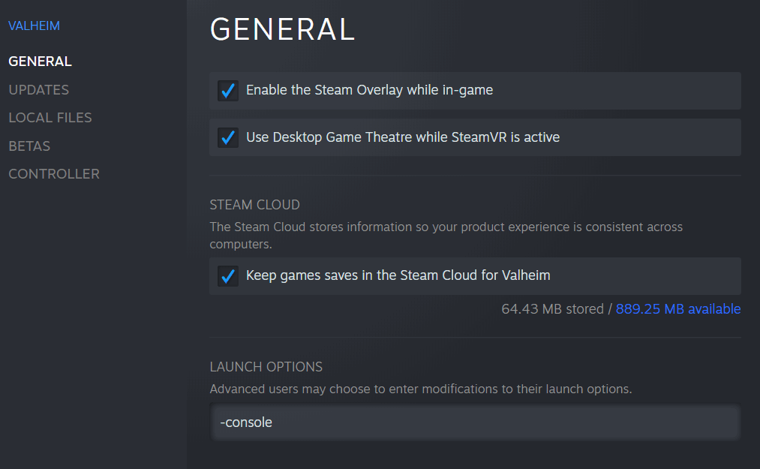Select the GENERAL tab in sidebar
Screen dimensions: 760x469
click(40, 62)
